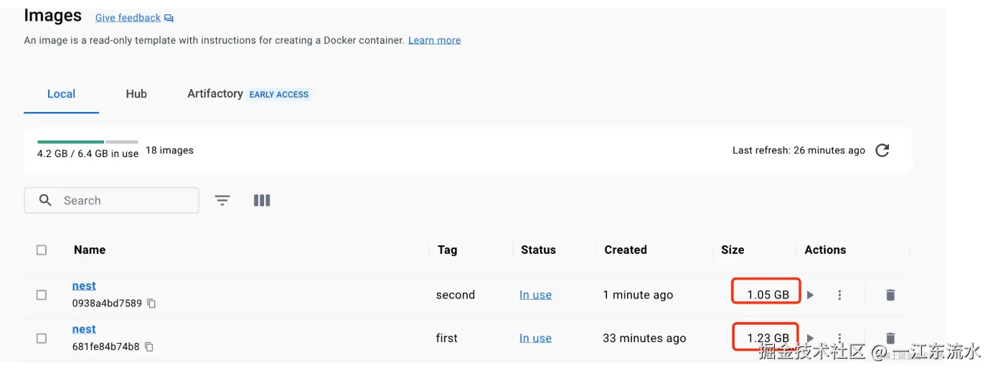
Task: Open the Artifactory tab
Action: [x=215, y=94]
